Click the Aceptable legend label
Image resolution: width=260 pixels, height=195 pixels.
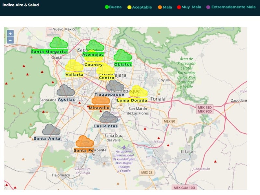[x=142, y=7]
